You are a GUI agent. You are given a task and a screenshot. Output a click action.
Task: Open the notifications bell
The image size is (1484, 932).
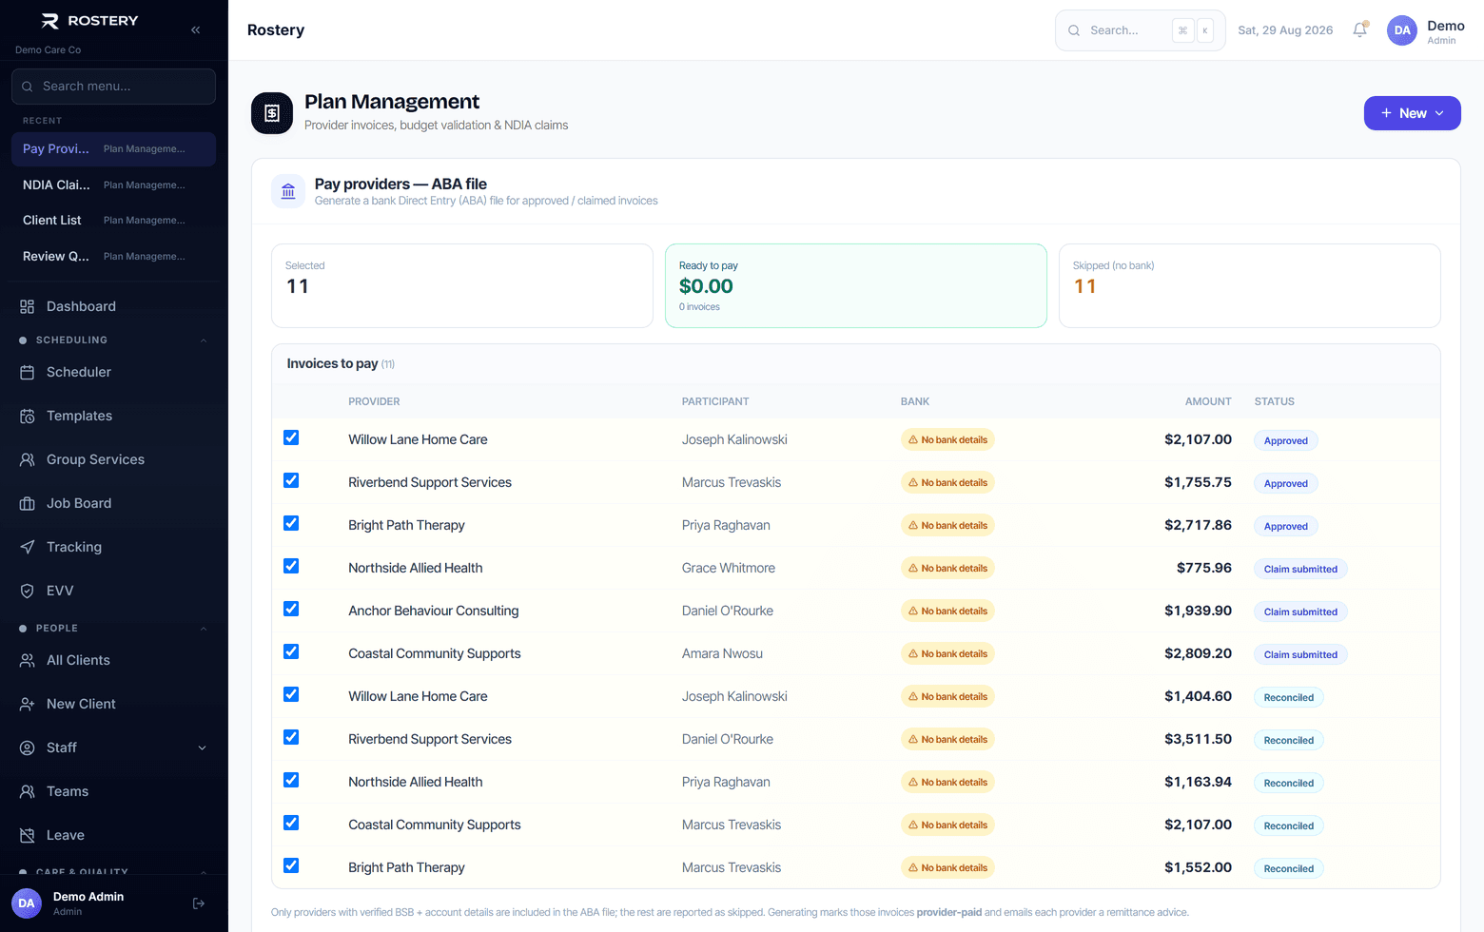pos(1360,29)
